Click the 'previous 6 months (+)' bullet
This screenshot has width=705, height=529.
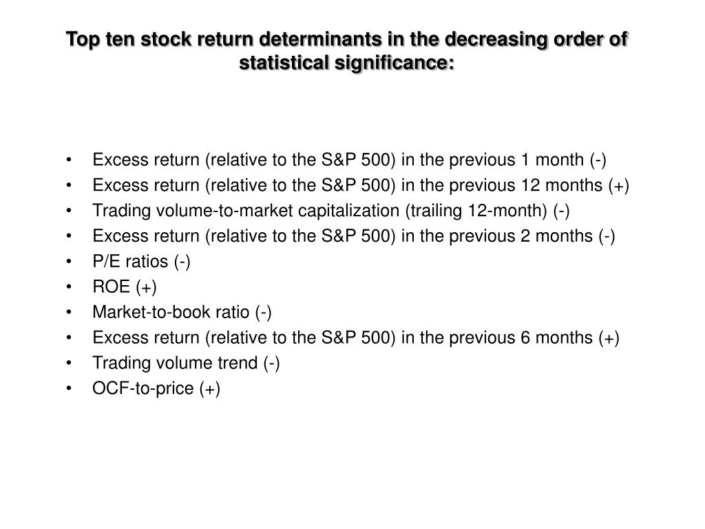[356, 338]
